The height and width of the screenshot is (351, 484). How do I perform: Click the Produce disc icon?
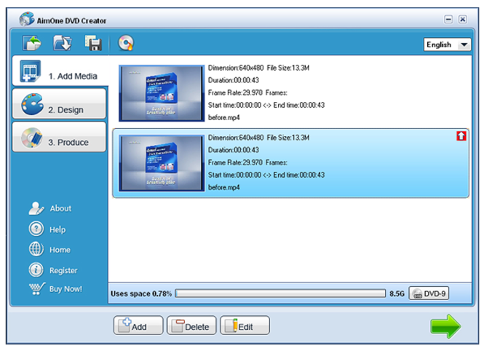click(x=32, y=138)
